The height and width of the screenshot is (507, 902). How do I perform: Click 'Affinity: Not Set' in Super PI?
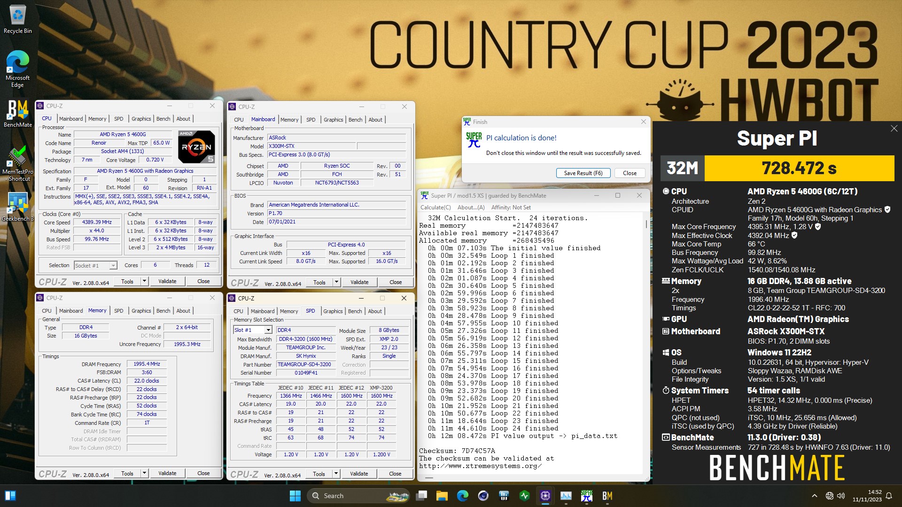pos(511,207)
